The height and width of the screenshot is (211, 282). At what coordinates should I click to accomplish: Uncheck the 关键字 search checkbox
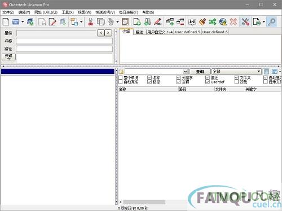(x=178, y=77)
